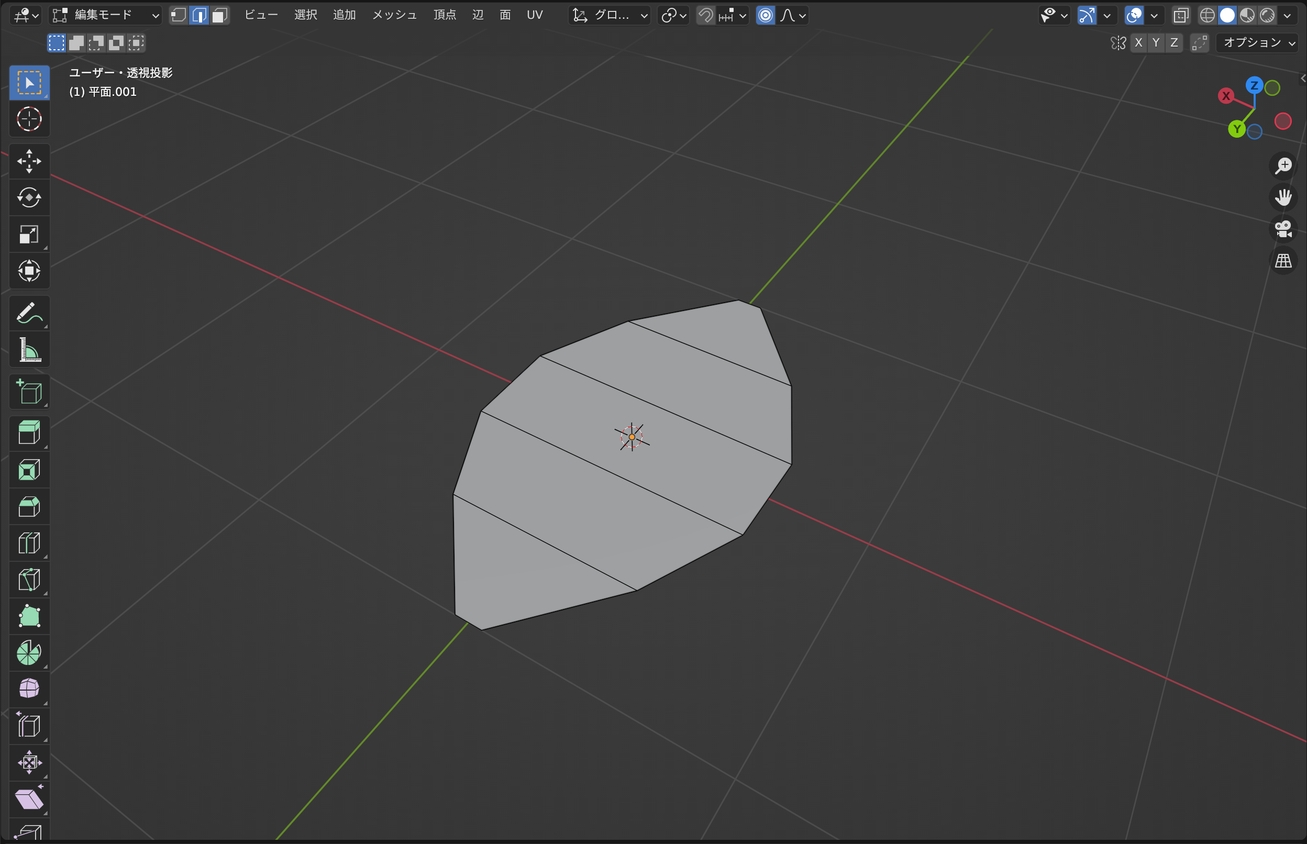Select the Poly Build tool
The height and width of the screenshot is (844, 1307).
[29, 616]
